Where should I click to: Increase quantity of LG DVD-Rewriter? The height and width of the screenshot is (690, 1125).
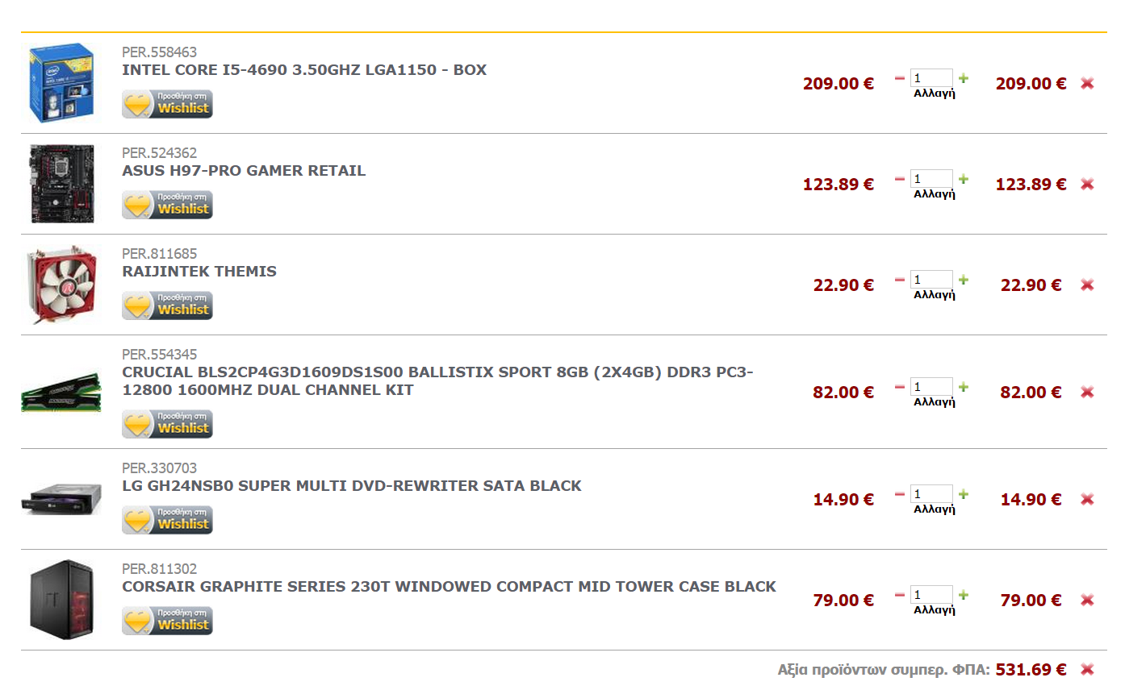tap(964, 494)
